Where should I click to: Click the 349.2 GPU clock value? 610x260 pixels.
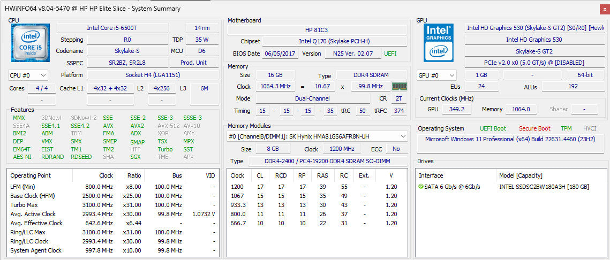[x=458, y=109]
